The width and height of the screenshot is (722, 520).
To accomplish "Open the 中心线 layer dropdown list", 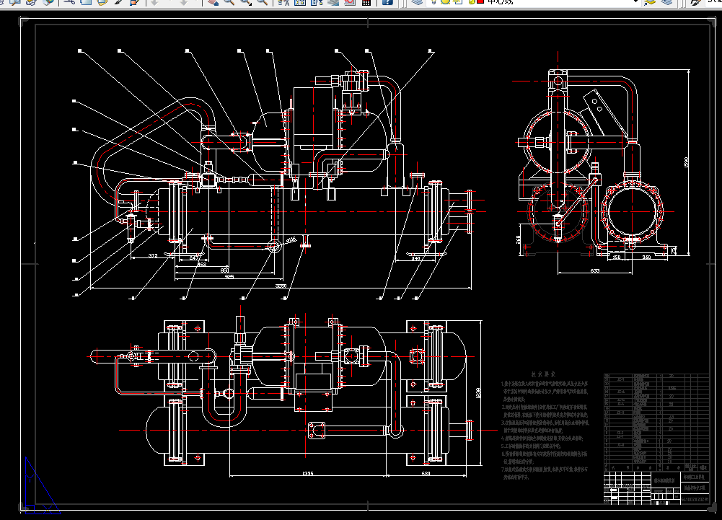I will (533, 2).
